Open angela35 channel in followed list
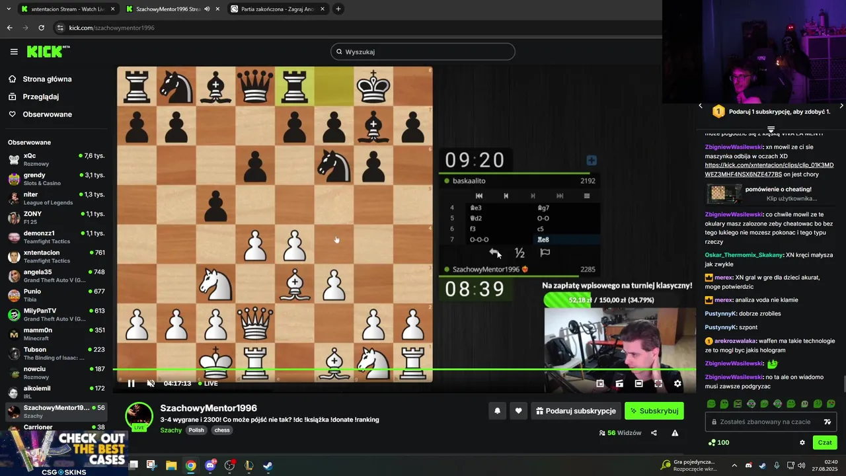Image resolution: width=846 pixels, height=476 pixels. (56, 276)
